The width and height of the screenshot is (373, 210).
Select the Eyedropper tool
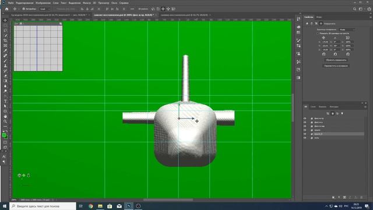[x=5, y=51]
